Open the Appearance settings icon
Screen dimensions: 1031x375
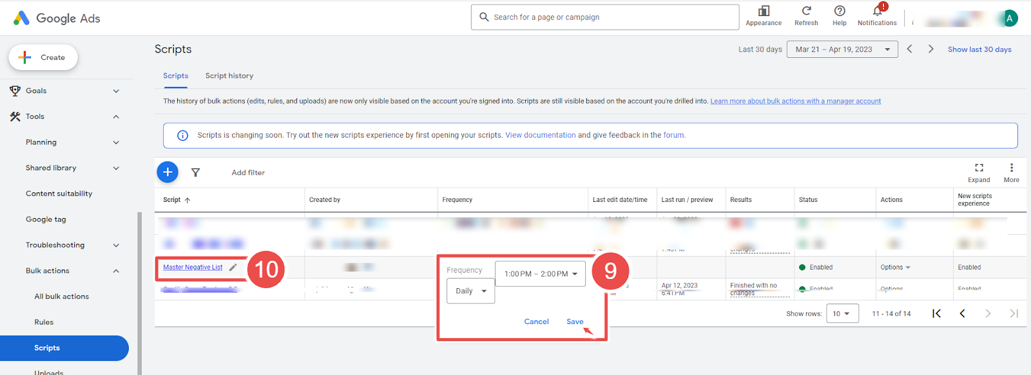pyautogui.click(x=764, y=11)
